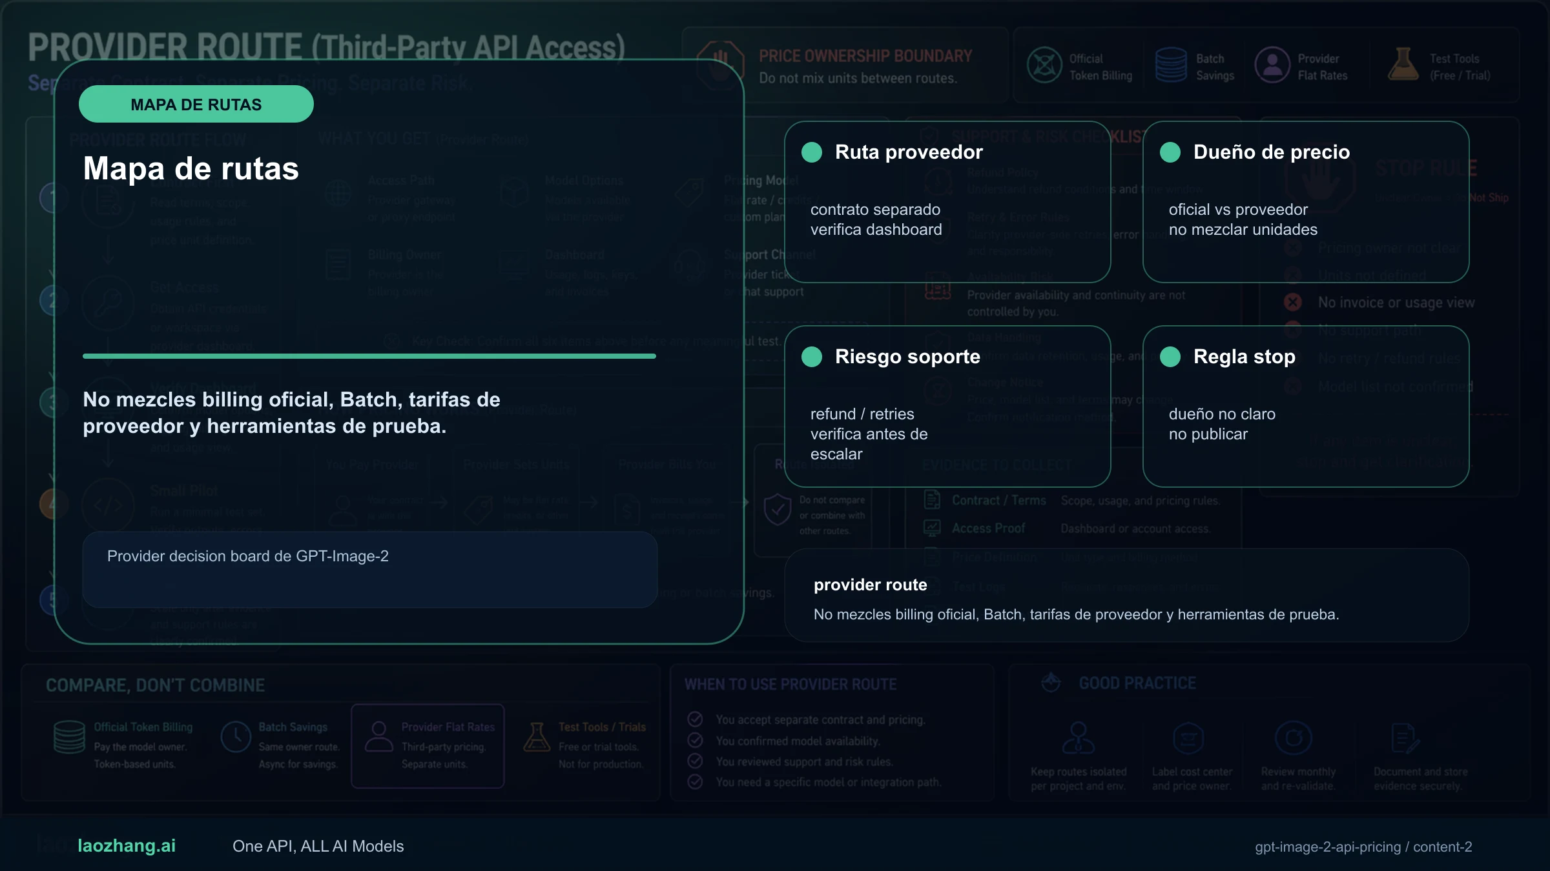Click the Price Ownership Boundary hand icon
Screen dimensions: 1550x871
click(719, 66)
